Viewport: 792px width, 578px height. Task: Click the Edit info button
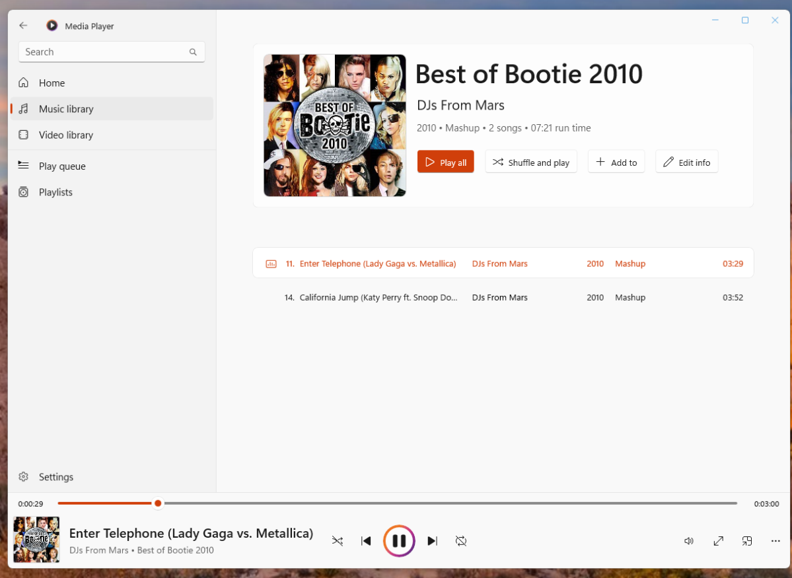[x=686, y=162]
